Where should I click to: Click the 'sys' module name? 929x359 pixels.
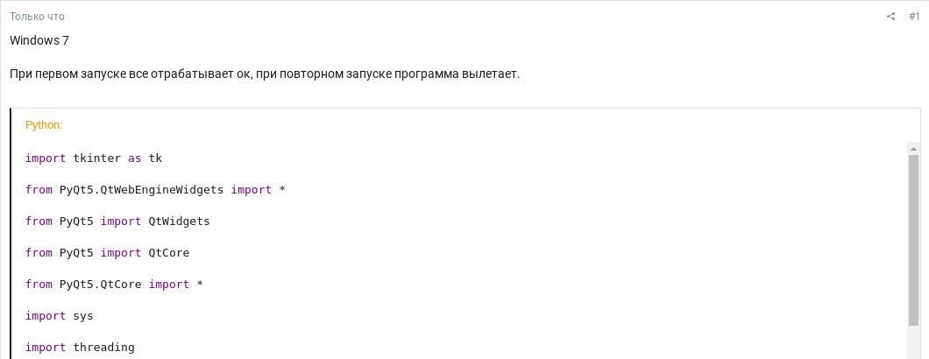click(x=83, y=316)
